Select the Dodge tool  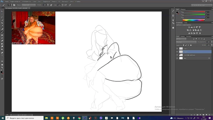pyautogui.click(x=2, y=50)
